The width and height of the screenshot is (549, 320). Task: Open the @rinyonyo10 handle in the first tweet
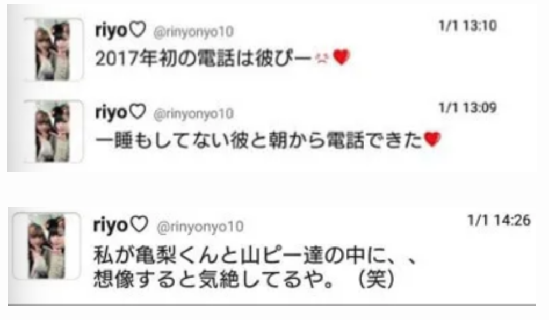(x=193, y=32)
